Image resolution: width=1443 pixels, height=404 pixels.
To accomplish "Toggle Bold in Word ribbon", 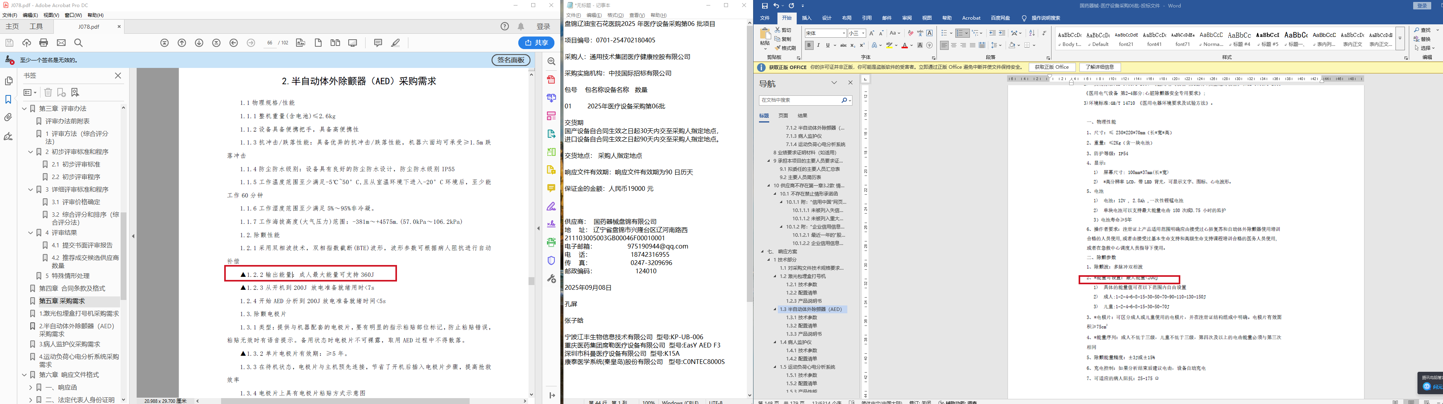I will click(x=809, y=46).
